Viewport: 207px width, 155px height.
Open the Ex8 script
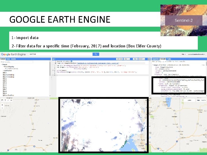5,91
